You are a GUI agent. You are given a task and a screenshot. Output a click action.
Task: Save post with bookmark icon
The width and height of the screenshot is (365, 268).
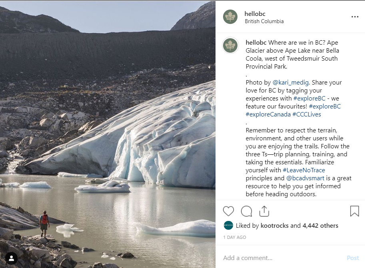click(x=354, y=211)
